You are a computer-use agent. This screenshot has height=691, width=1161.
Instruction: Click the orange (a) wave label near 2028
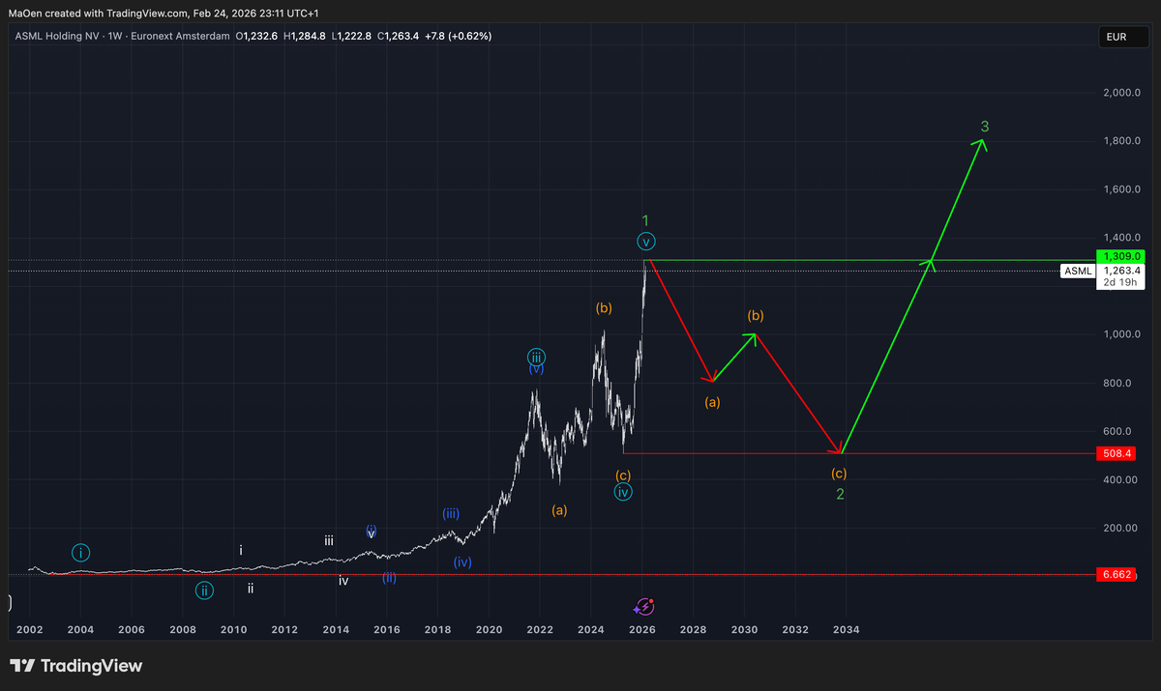pyautogui.click(x=711, y=402)
